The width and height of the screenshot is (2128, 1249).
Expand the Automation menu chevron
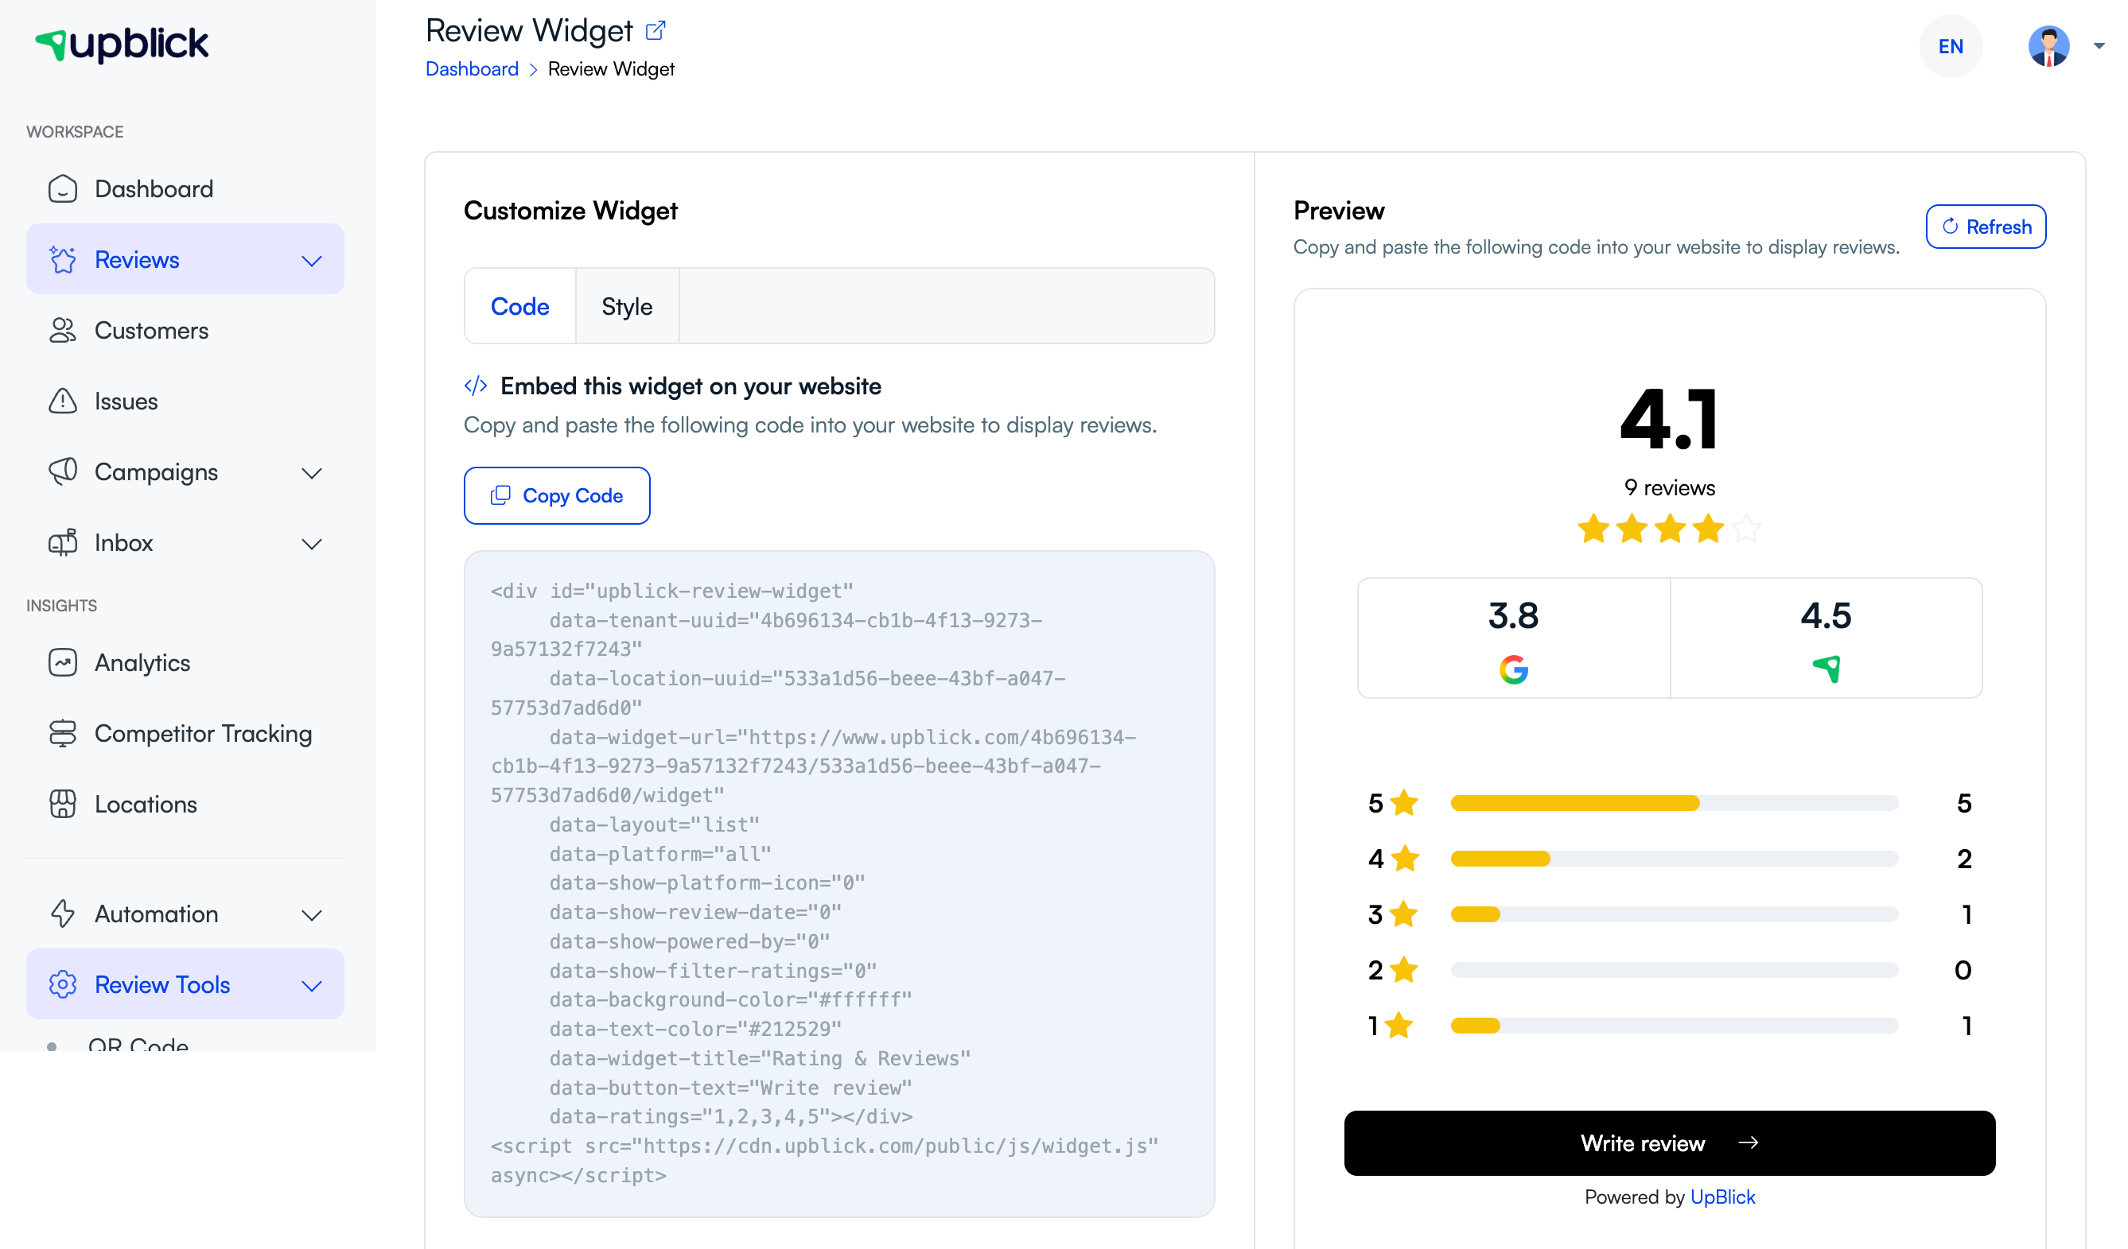tap(313, 916)
